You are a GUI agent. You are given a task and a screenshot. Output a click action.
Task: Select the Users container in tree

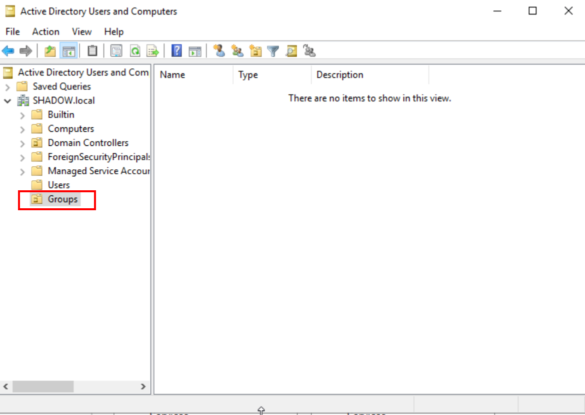(x=58, y=185)
